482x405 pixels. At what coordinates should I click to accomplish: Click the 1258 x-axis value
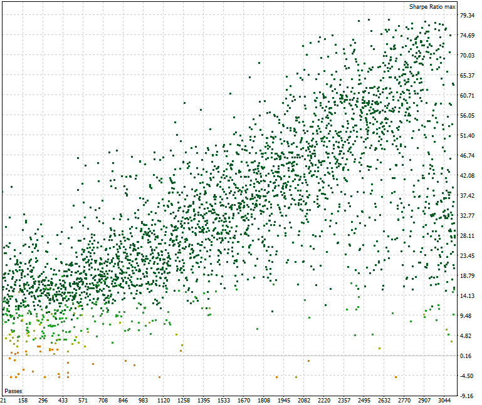click(x=184, y=401)
